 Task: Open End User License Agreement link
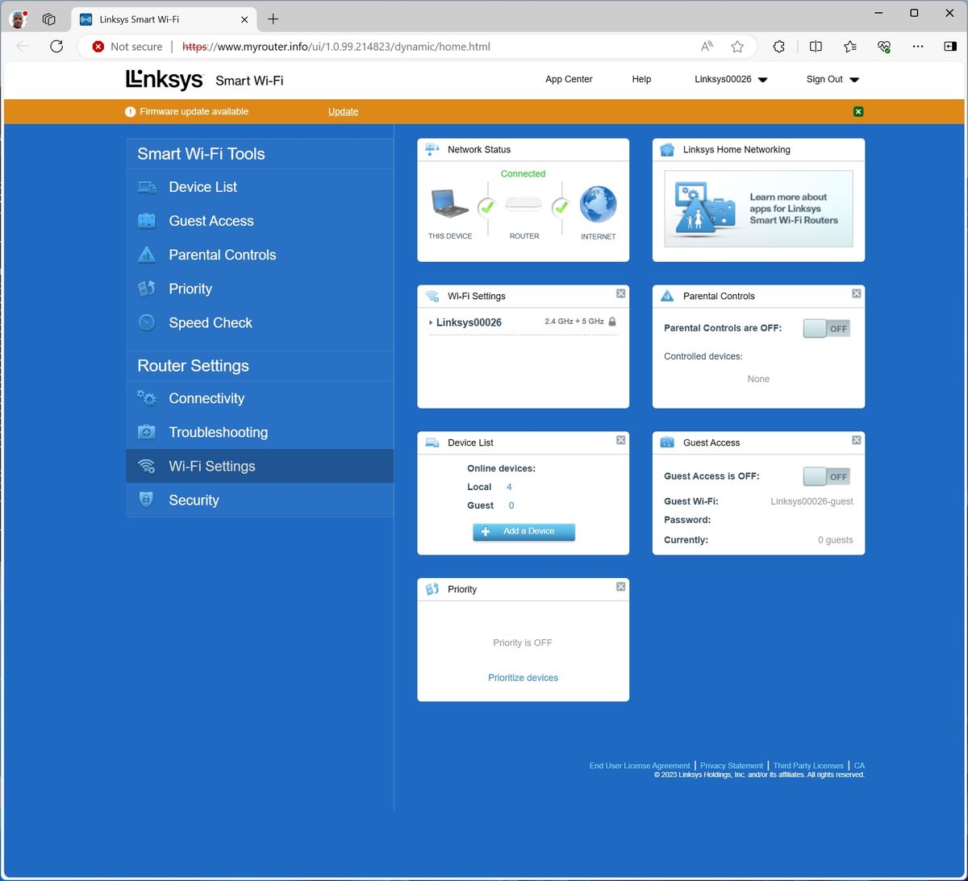pos(640,766)
